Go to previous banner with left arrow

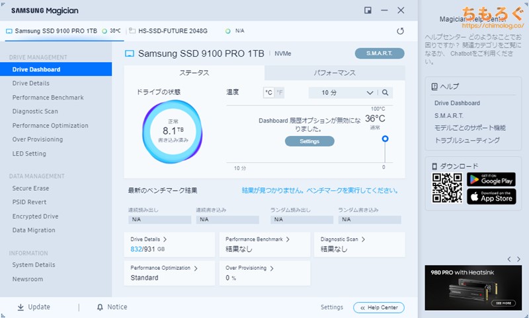point(509,259)
